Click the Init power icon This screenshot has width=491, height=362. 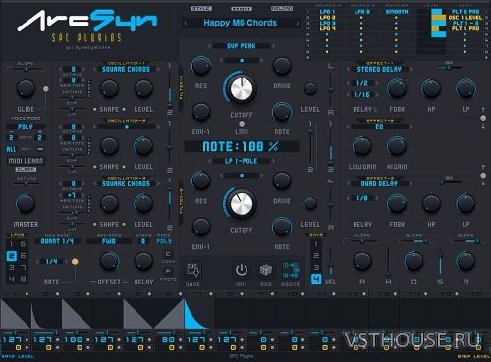tap(242, 270)
